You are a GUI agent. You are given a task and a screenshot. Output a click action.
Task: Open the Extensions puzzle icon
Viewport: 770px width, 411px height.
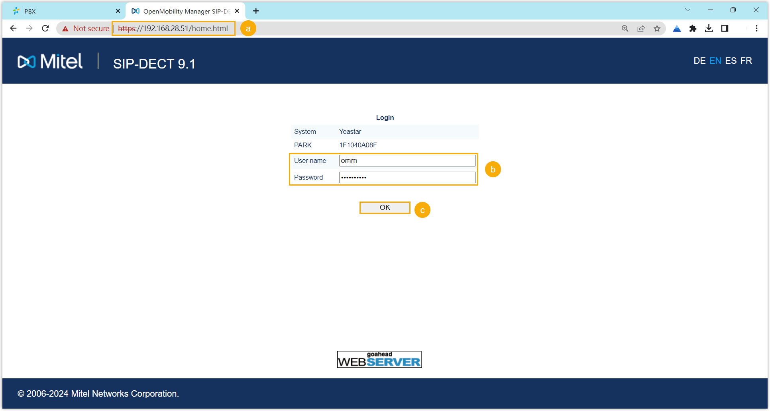point(693,28)
